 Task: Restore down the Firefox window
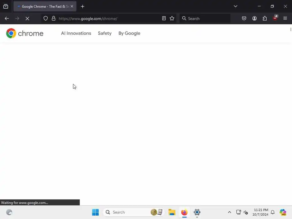click(x=272, y=6)
